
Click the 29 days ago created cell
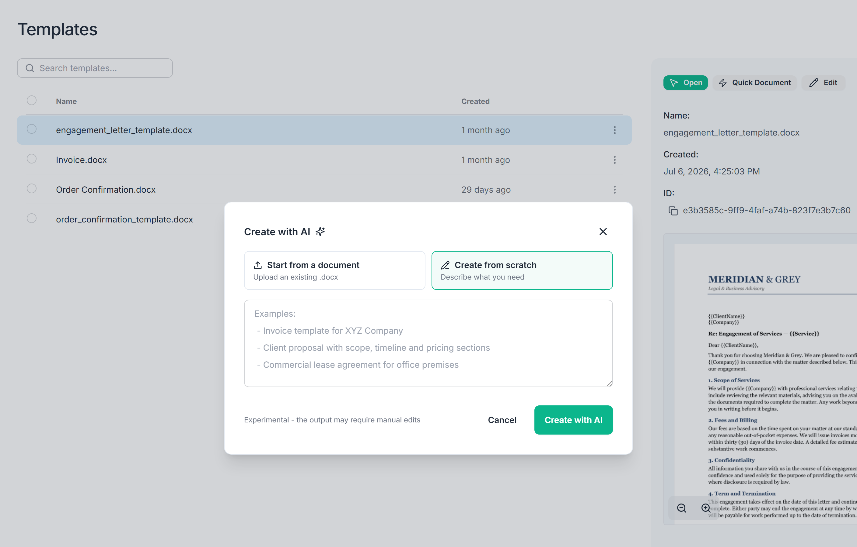tap(486, 190)
